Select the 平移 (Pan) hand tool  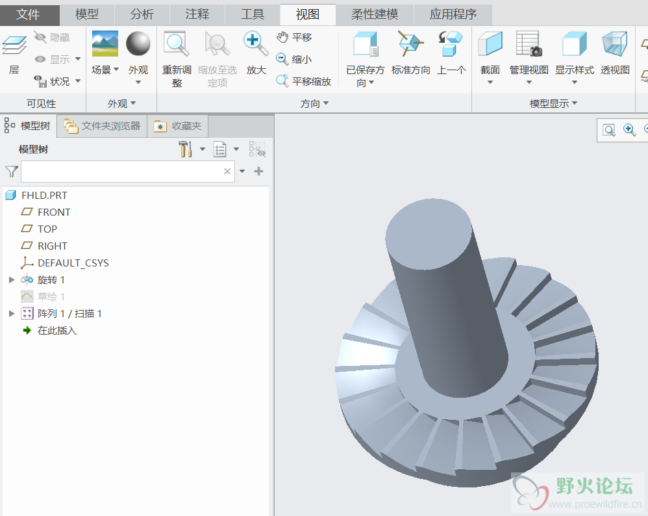(x=294, y=37)
